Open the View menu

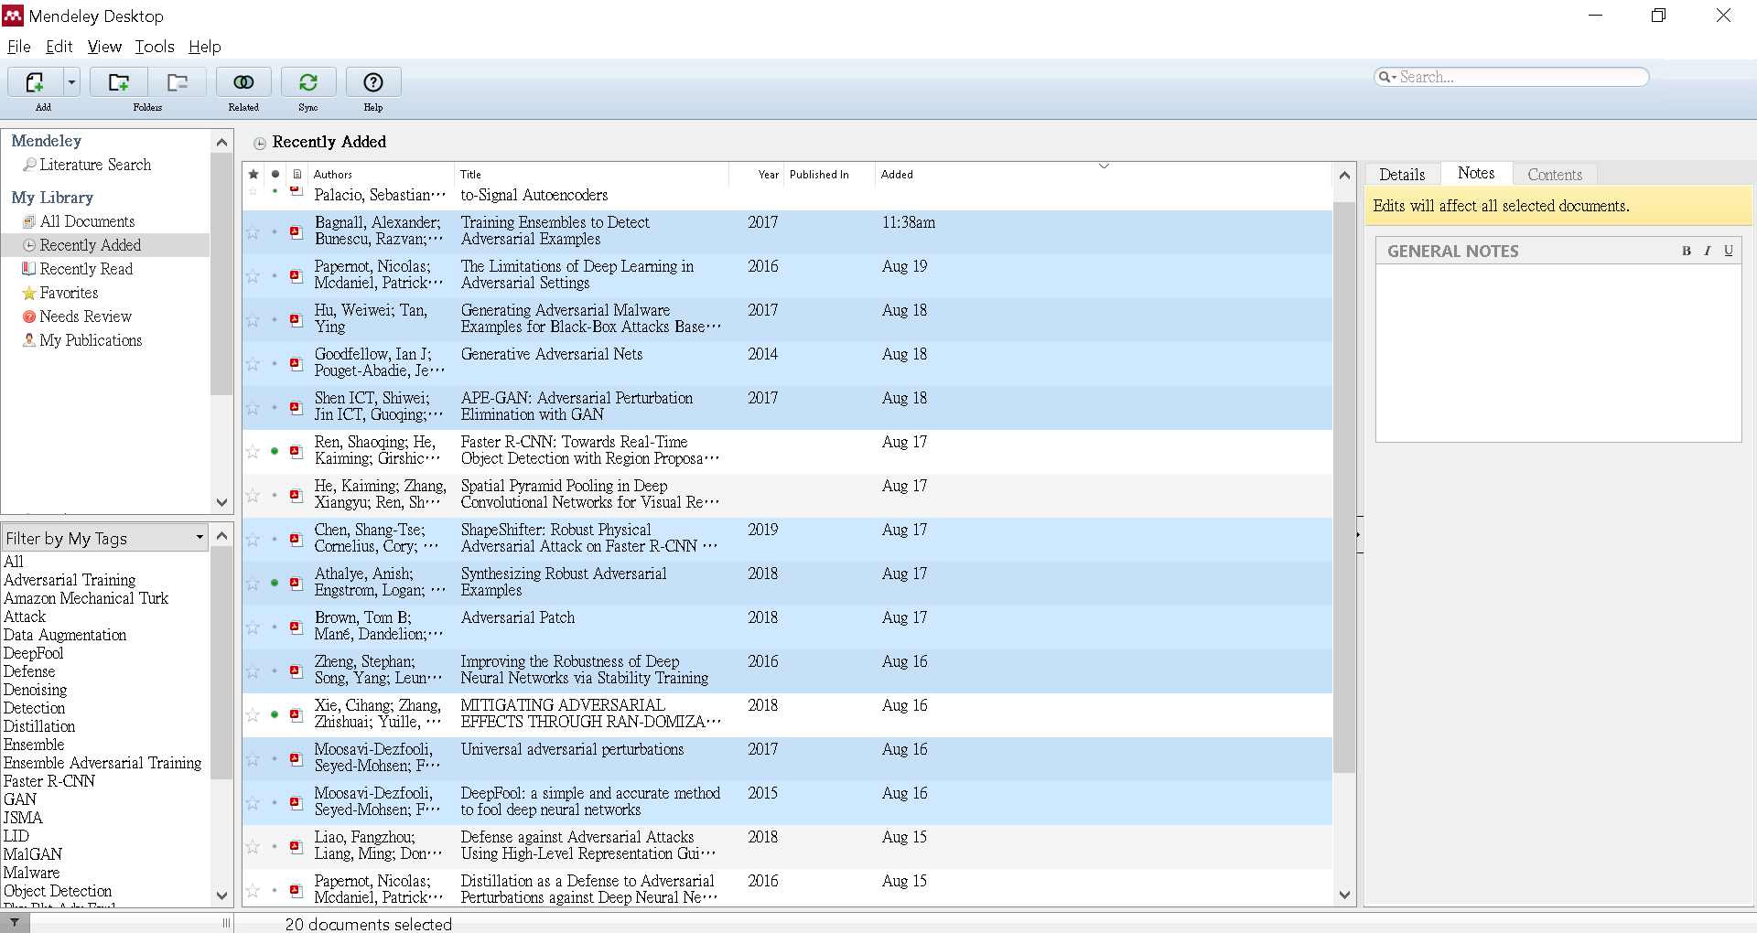pyautogui.click(x=104, y=47)
